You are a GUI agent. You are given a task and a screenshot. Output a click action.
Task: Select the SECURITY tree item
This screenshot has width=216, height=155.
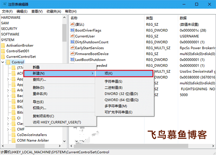pyautogui.click(x=9, y=29)
